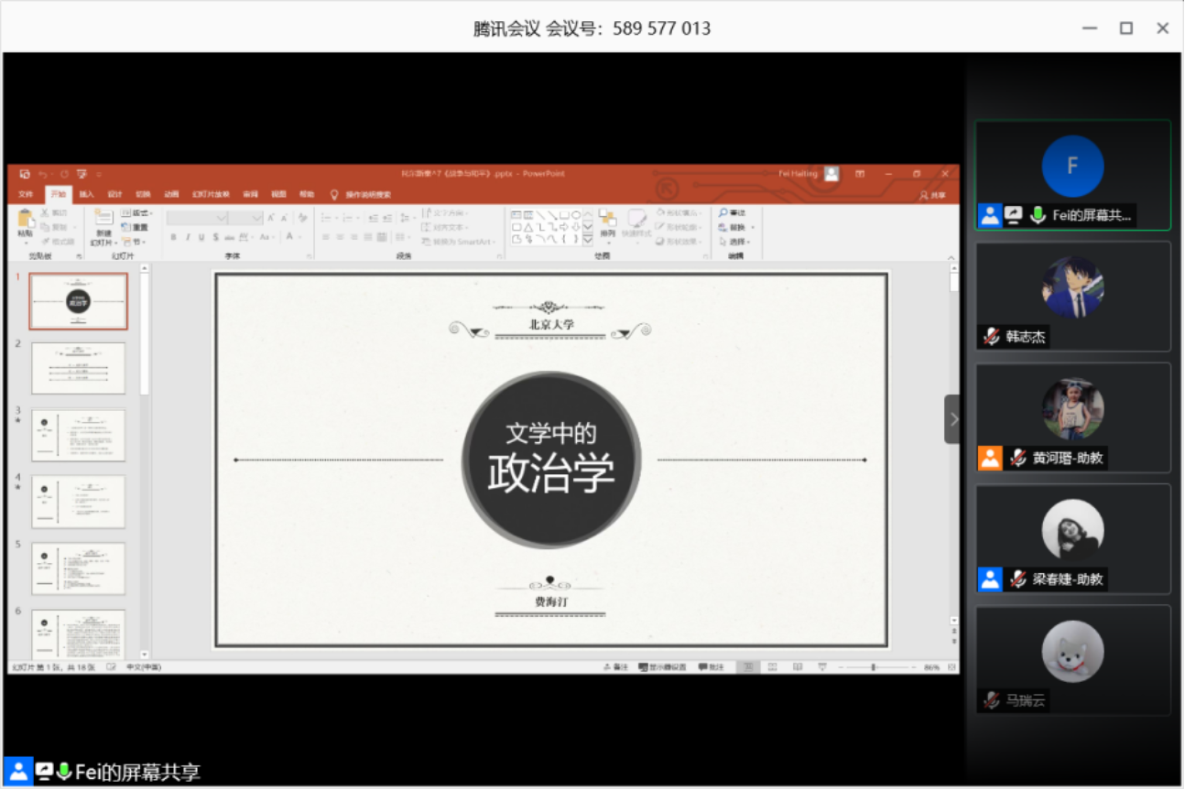Select the slide 2 thumbnail in the slide panel
Screen dimensions: 1185x790
point(78,368)
